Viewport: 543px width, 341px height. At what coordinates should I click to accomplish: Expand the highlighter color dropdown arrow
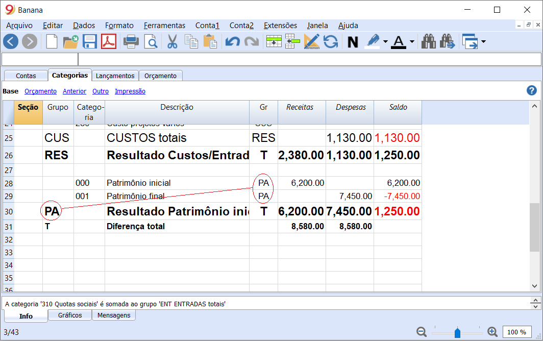click(x=385, y=42)
